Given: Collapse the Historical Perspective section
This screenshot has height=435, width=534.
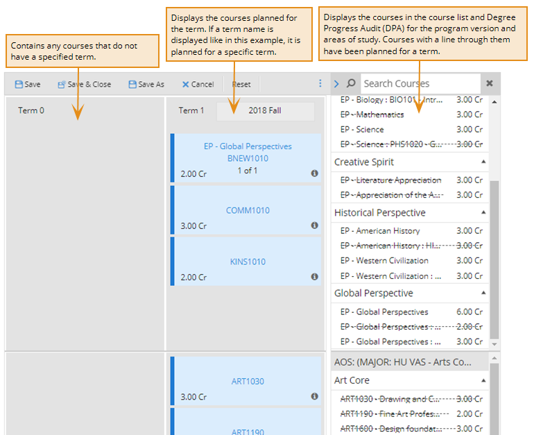Looking at the screenshot, I should pyautogui.click(x=483, y=212).
